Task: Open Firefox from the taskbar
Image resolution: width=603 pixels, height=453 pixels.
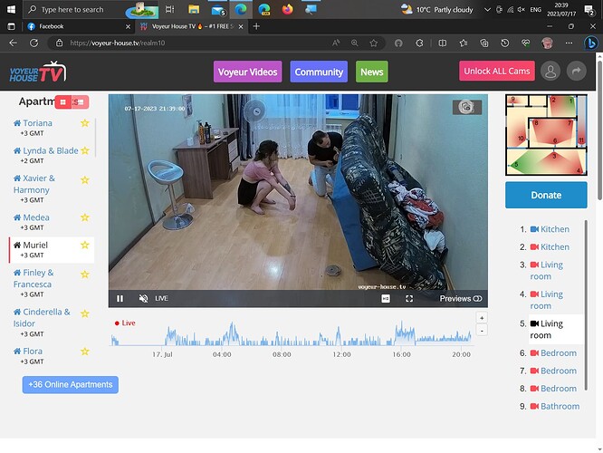Action: point(287,9)
